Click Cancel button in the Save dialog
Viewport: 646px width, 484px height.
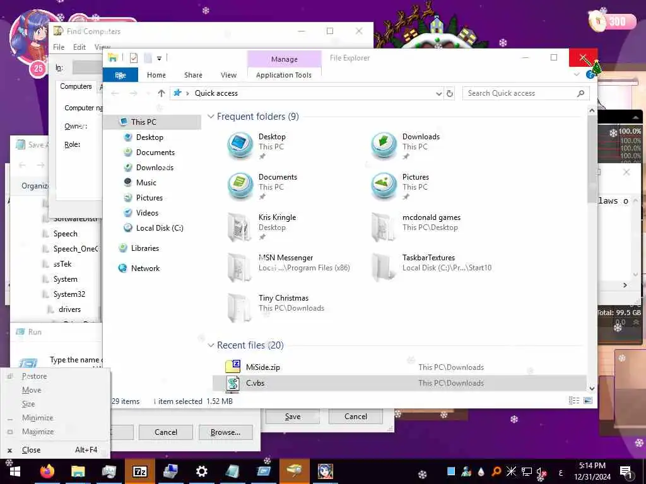click(356, 417)
